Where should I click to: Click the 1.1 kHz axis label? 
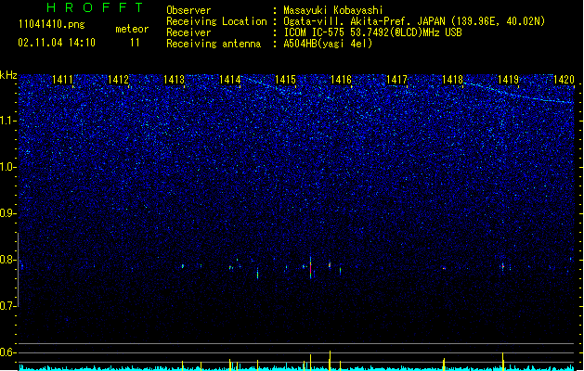pyautogui.click(x=7, y=121)
